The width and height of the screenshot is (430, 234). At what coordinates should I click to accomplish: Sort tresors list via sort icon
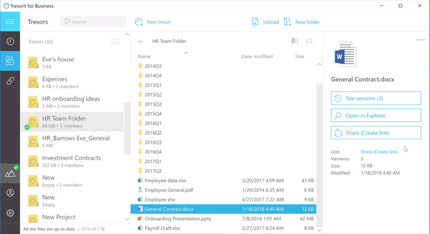coord(115,41)
